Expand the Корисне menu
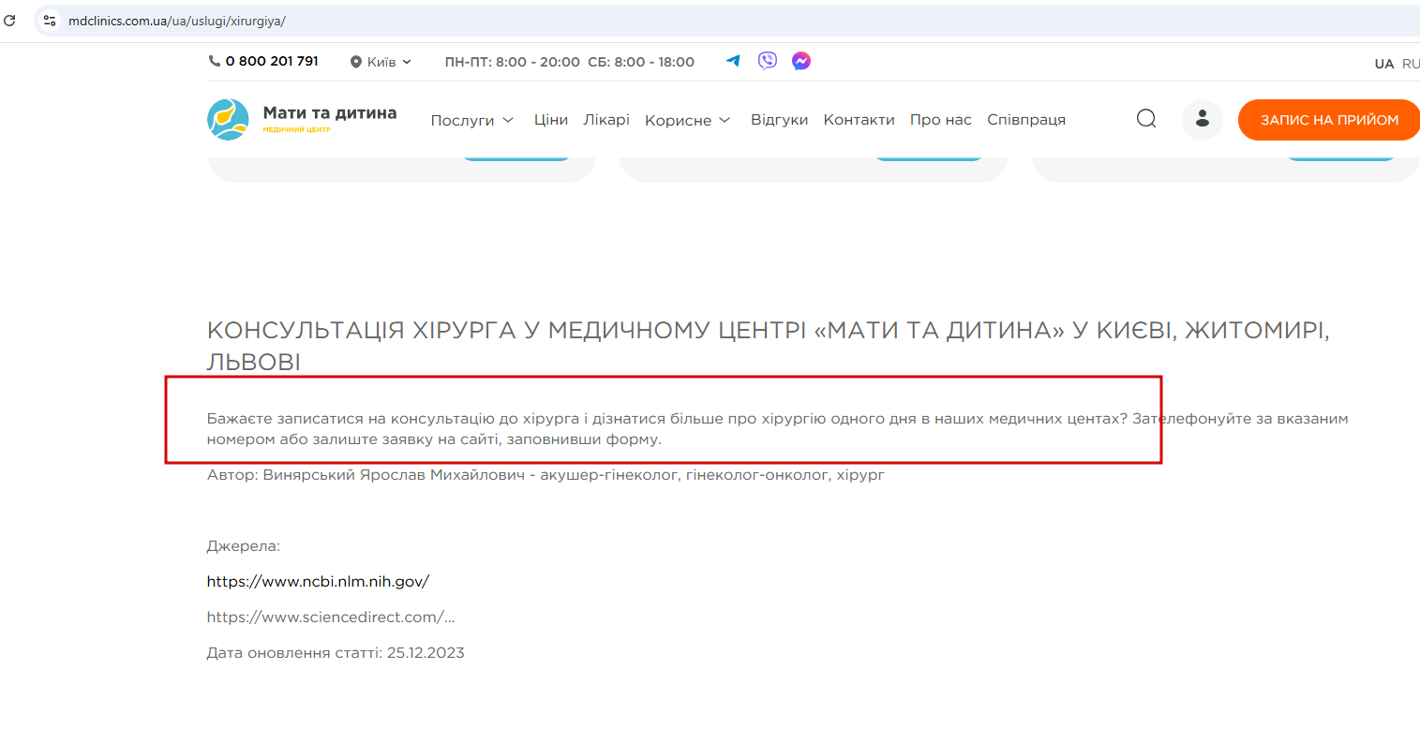Screen dimensions: 1420x744 click(687, 120)
